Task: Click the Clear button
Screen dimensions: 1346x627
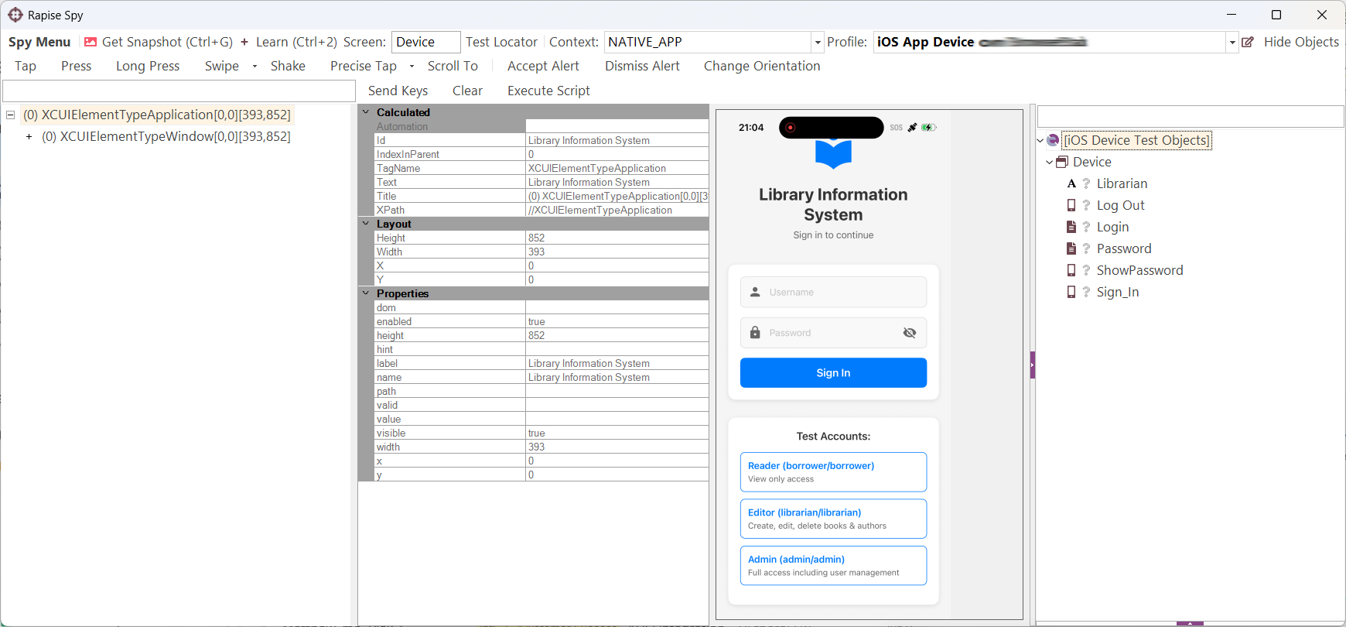Action: [x=467, y=91]
